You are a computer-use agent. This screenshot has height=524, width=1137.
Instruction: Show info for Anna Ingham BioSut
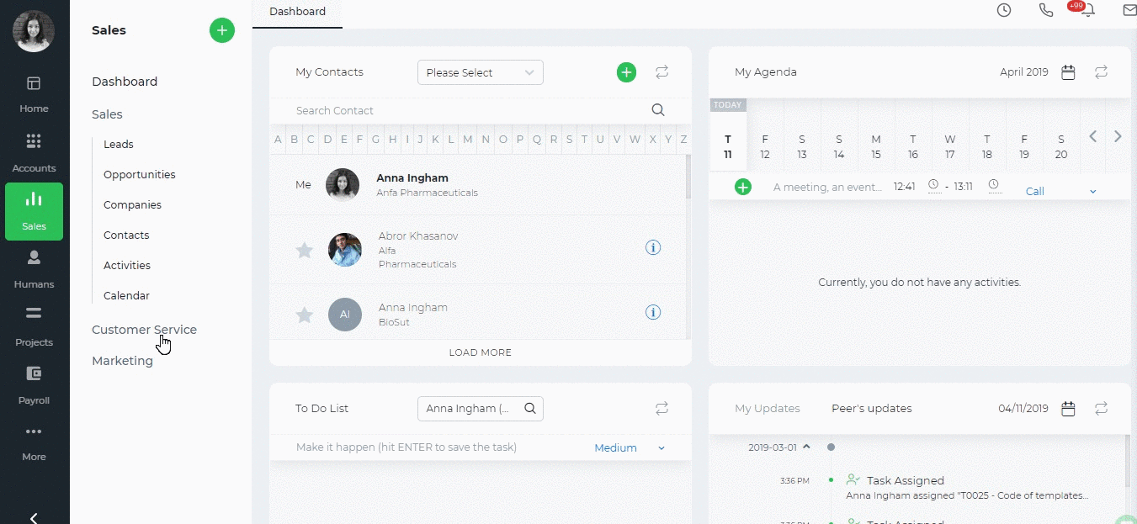coord(653,312)
